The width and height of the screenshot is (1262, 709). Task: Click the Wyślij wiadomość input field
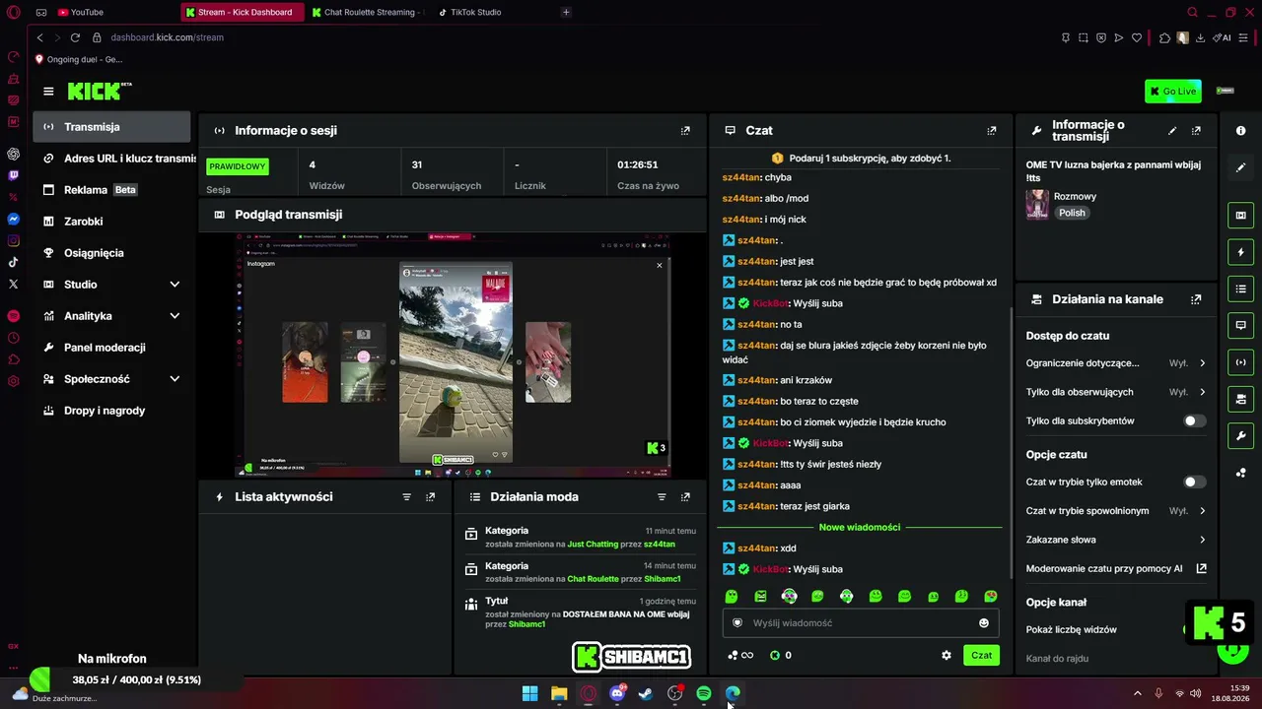tap(860, 623)
